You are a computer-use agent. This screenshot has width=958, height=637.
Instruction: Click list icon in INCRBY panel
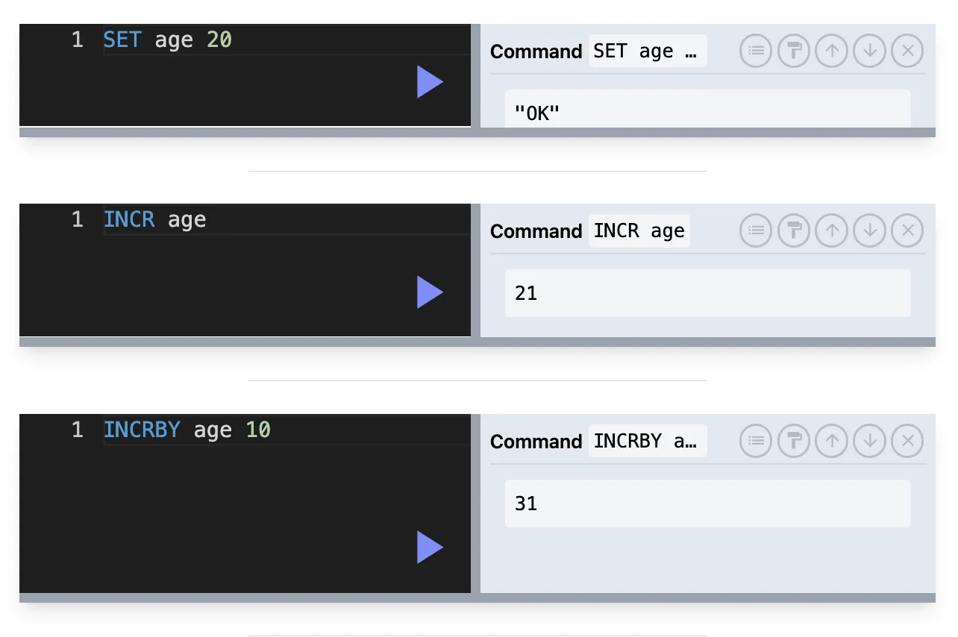tap(756, 442)
